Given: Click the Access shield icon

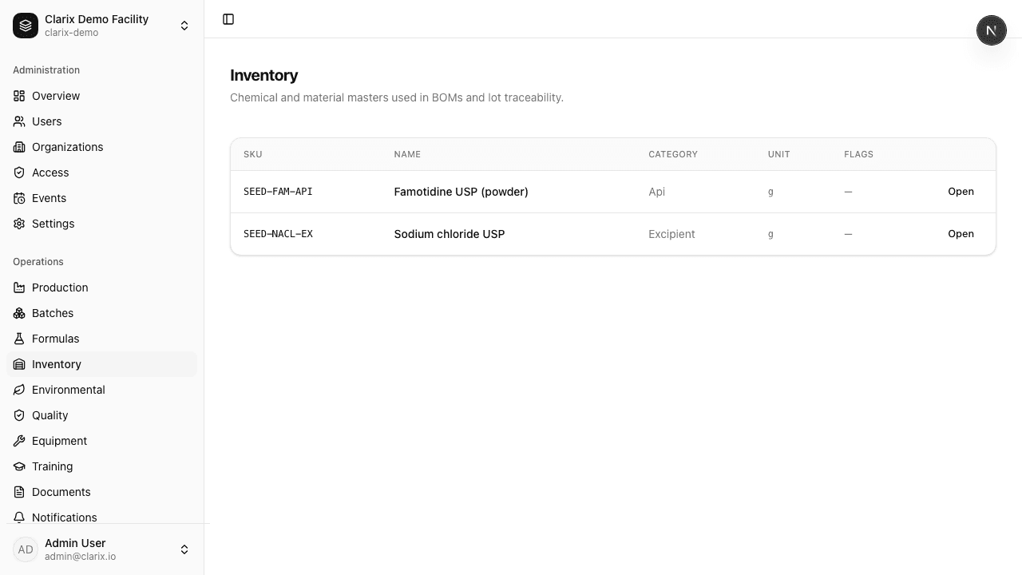Looking at the screenshot, I should [x=19, y=172].
